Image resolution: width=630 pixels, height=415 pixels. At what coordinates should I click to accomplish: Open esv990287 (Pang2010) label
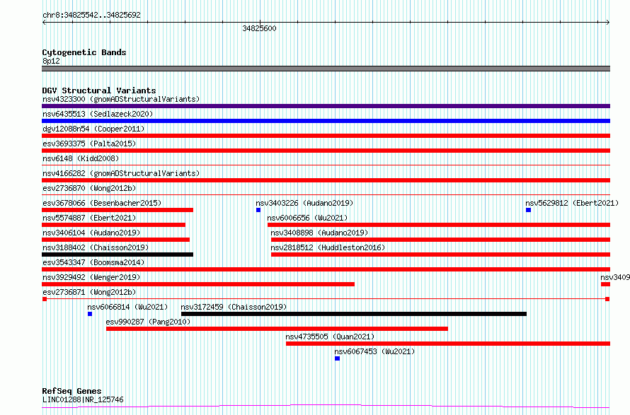pos(148,322)
